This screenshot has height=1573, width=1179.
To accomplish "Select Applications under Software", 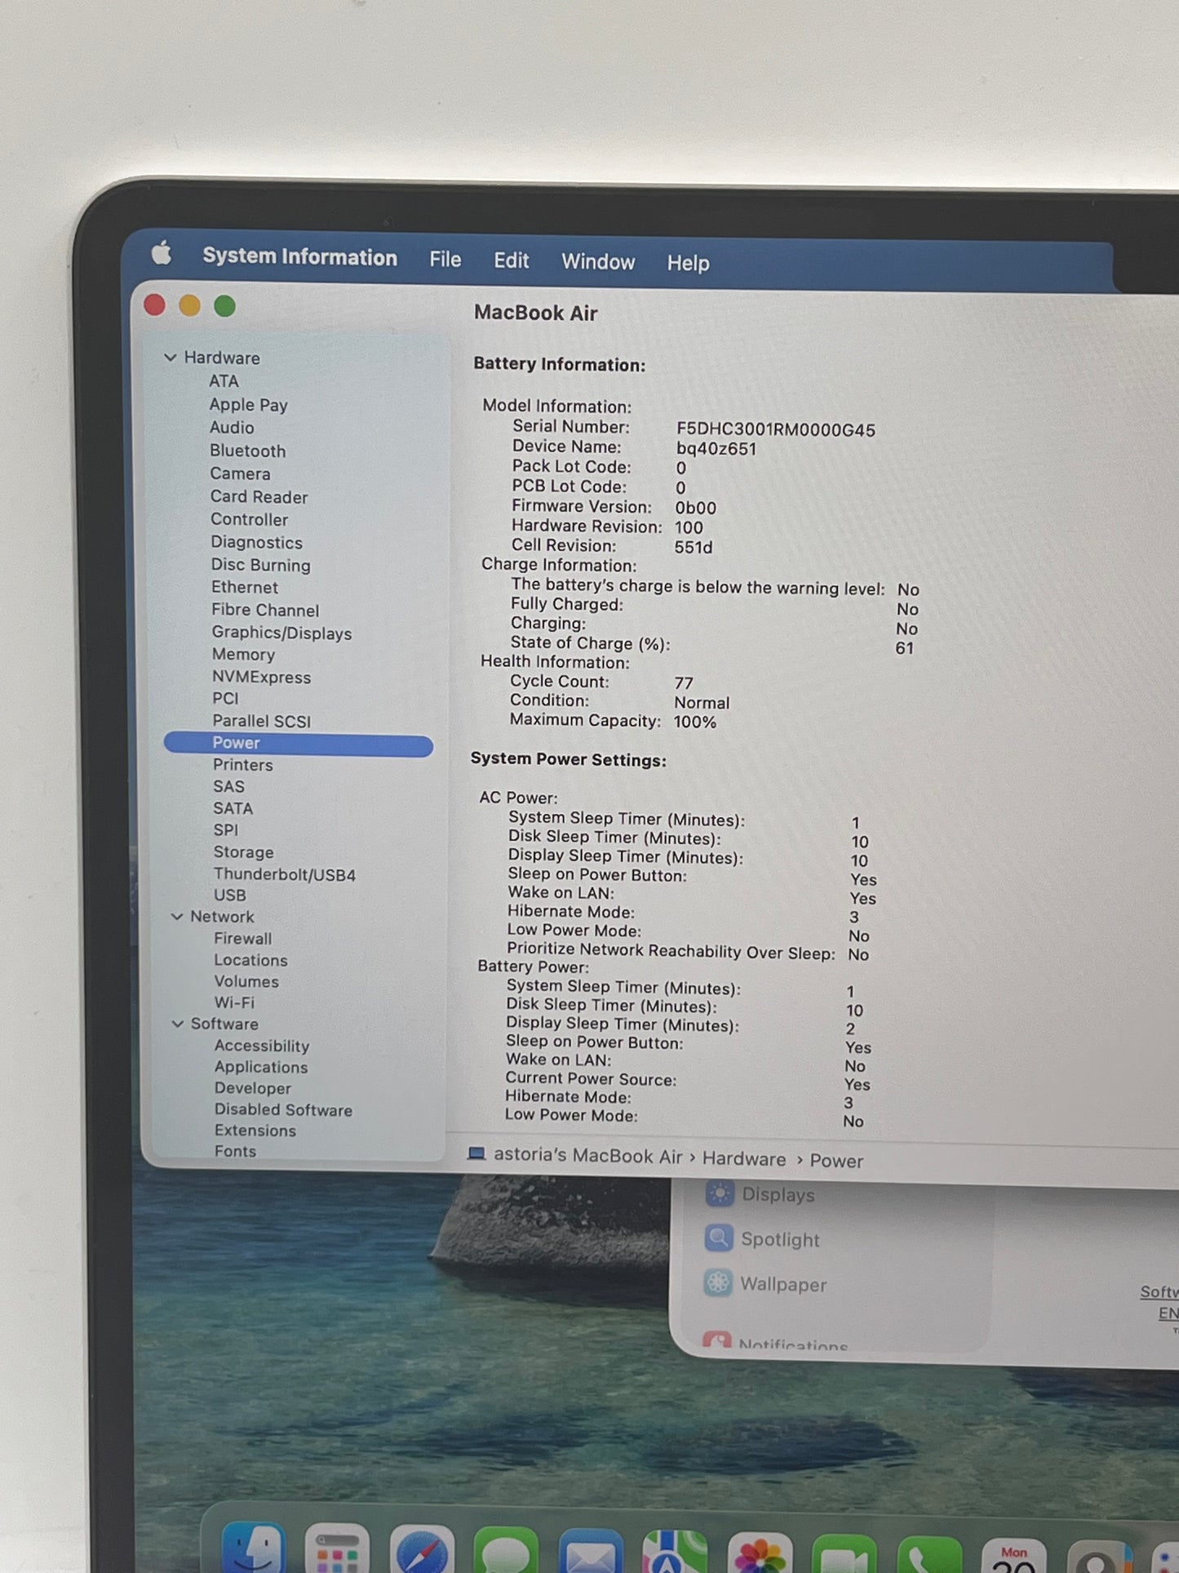I will (x=261, y=1067).
